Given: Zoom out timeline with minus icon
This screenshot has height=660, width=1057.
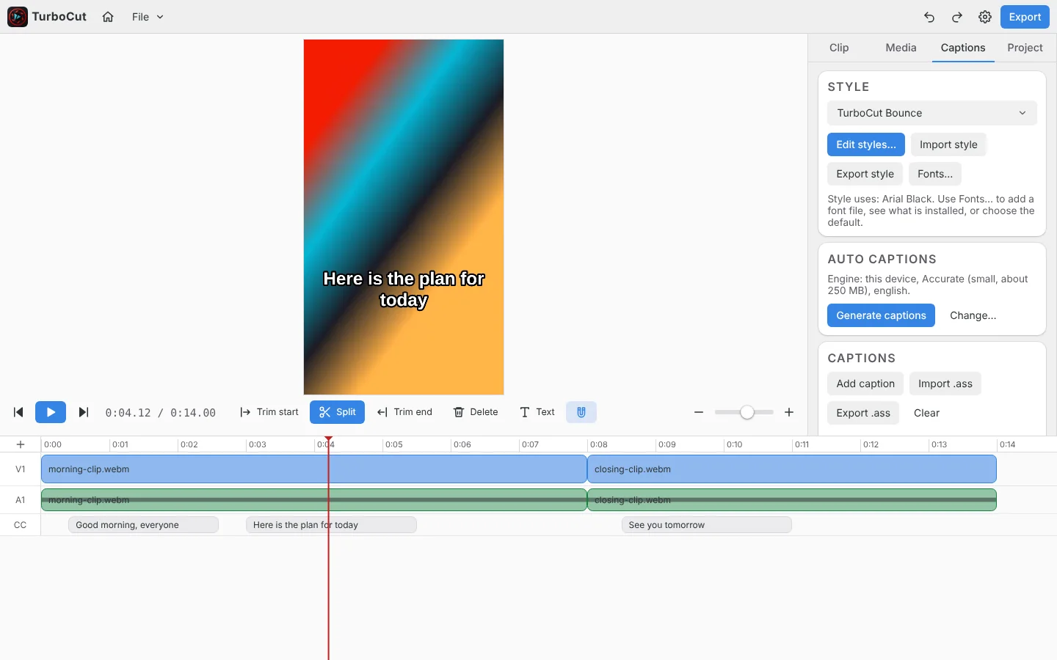Looking at the screenshot, I should pyautogui.click(x=699, y=412).
